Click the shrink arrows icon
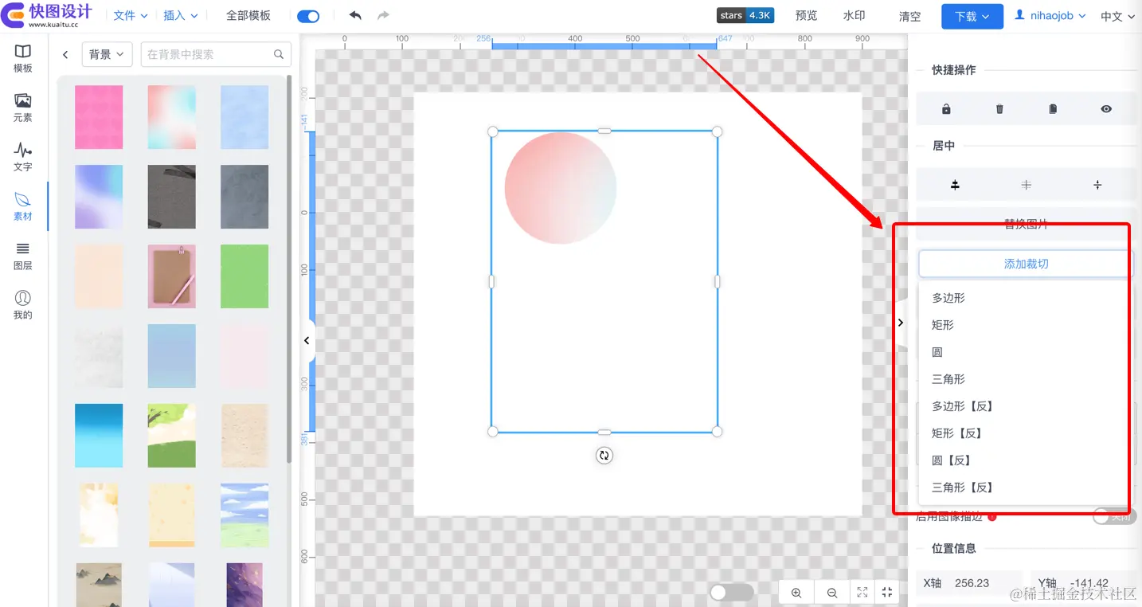Image resolution: width=1142 pixels, height=607 pixels. click(x=887, y=593)
